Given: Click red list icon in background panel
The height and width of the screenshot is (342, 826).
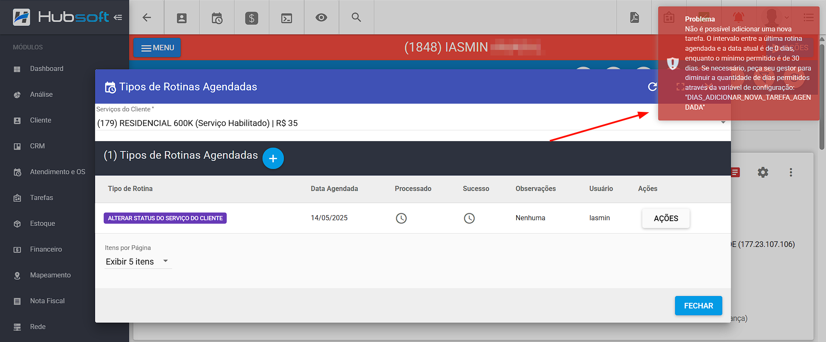Looking at the screenshot, I should [735, 173].
